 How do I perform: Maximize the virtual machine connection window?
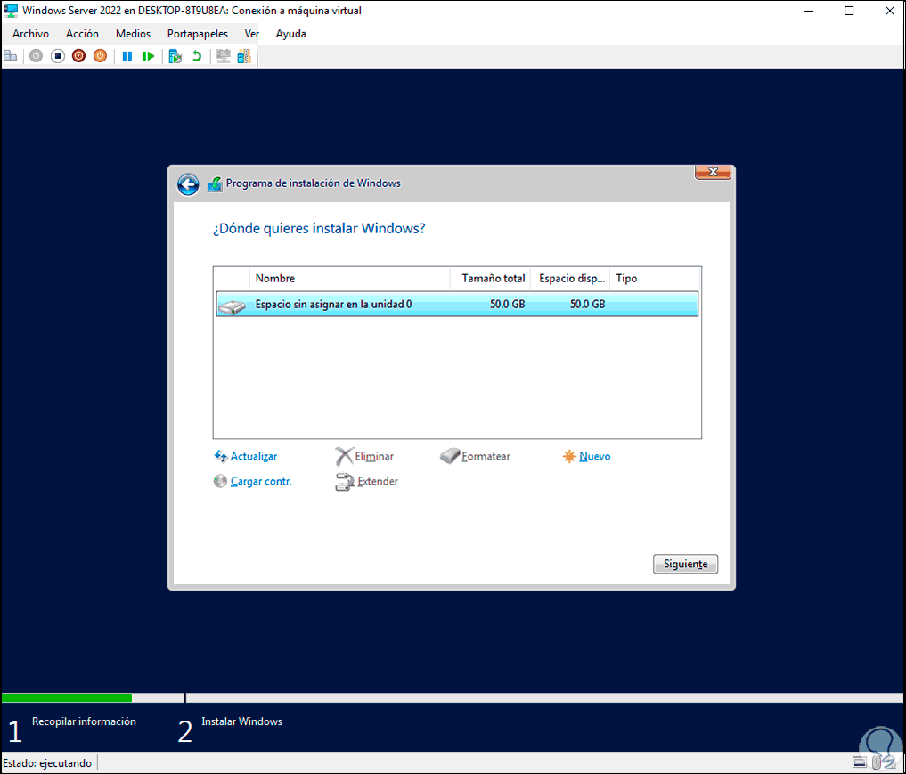(x=849, y=11)
